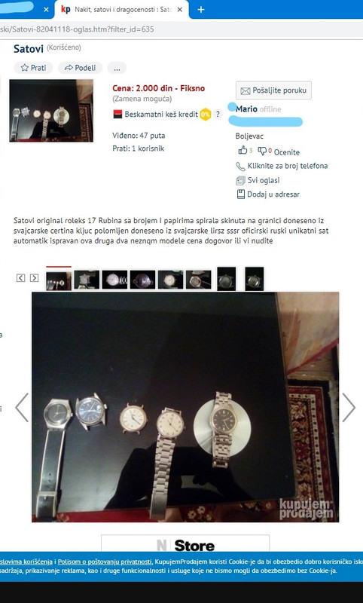Click the phone icon for the phone number
The image size is (363, 603).
240,166
